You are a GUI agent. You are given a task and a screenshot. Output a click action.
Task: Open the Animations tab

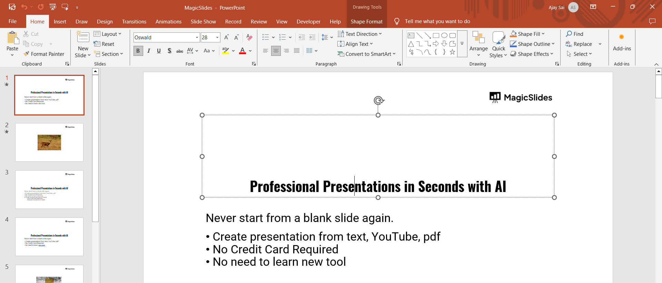(x=168, y=21)
